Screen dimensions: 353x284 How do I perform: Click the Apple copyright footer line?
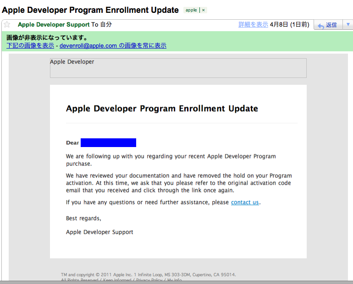(x=149, y=274)
